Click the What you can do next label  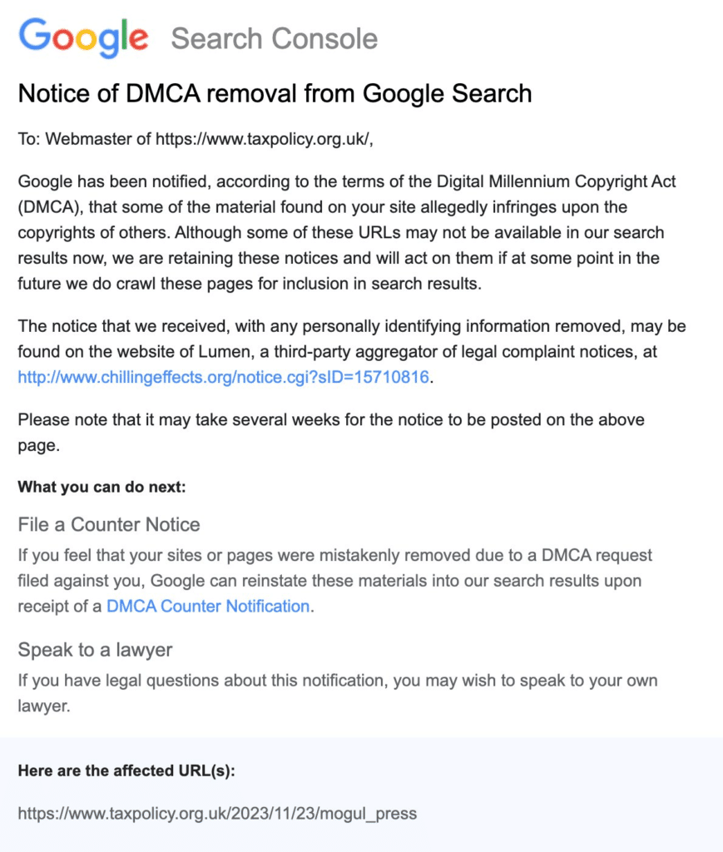(102, 487)
